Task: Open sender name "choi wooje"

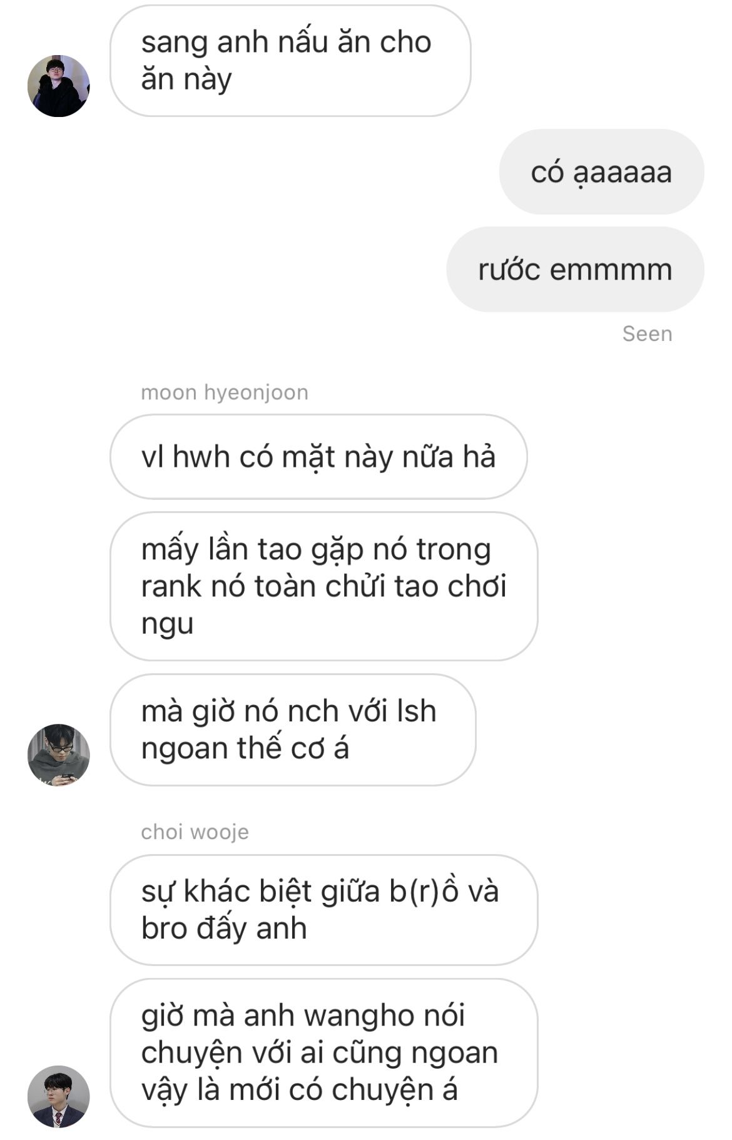Action: (195, 832)
